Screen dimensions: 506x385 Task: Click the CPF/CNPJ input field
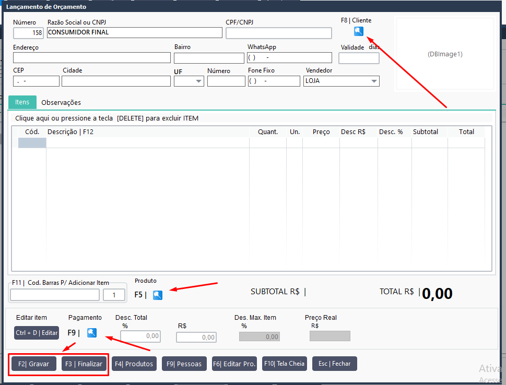(x=279, y=33)
